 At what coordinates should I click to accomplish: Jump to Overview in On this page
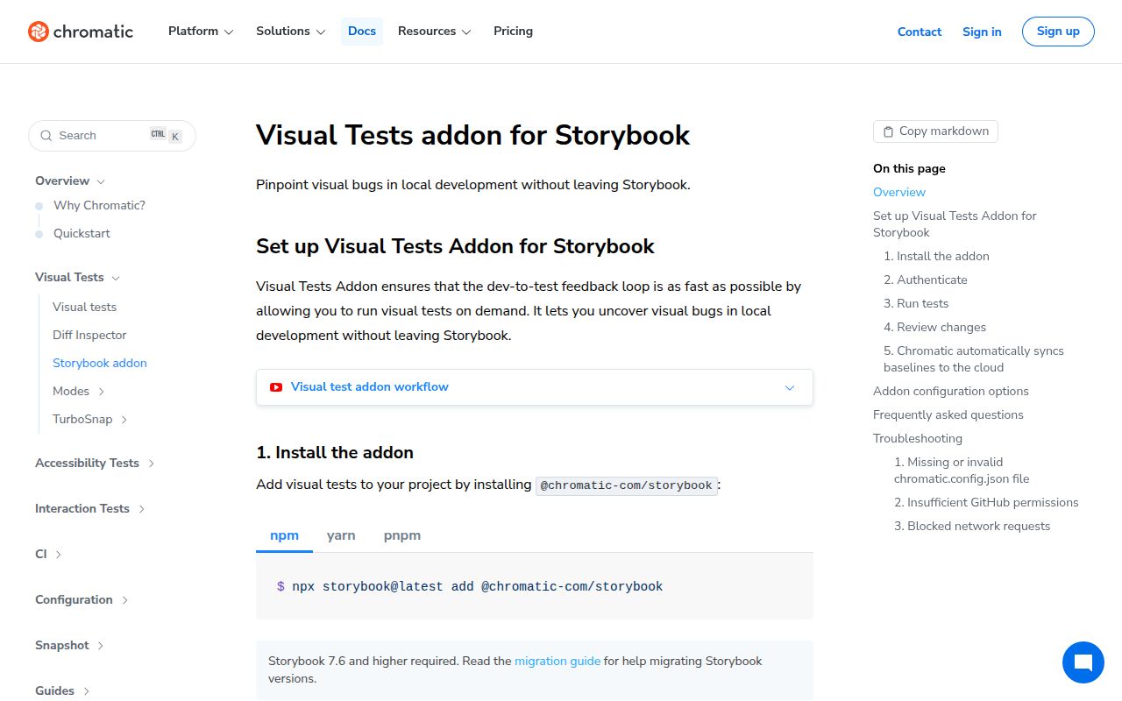[899, 192]
